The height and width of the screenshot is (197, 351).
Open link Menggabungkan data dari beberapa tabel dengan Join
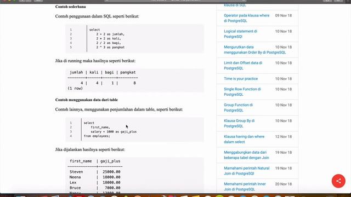point(246,155)
